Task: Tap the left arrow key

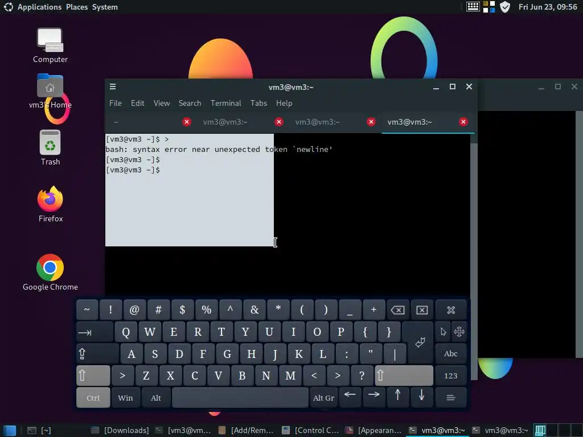Action: click(350, 397)
